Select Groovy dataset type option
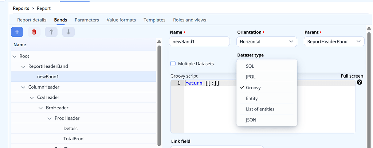Image resolution: width=373 pixels, height=148 pixels. [x=267, y=87]
